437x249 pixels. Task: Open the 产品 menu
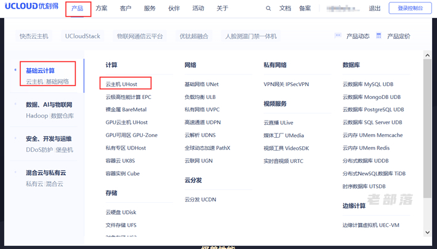point(77,9)
